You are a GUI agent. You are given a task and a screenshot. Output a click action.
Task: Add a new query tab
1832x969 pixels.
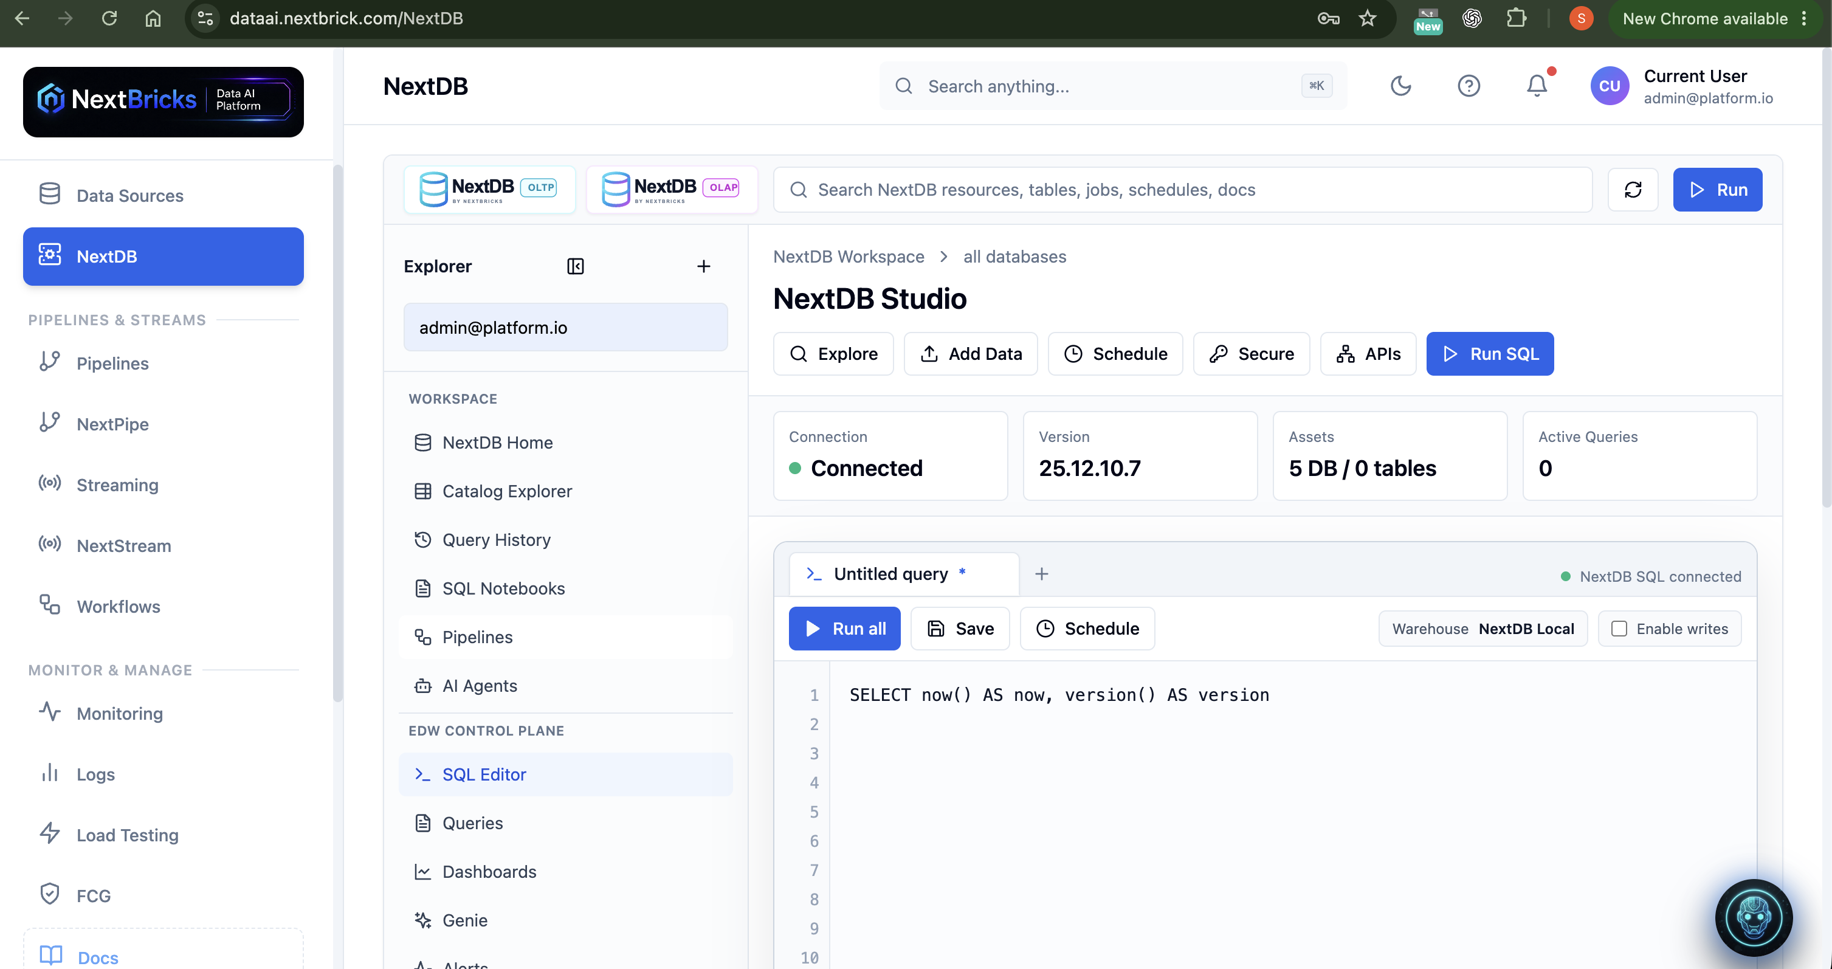point(1041,573)
